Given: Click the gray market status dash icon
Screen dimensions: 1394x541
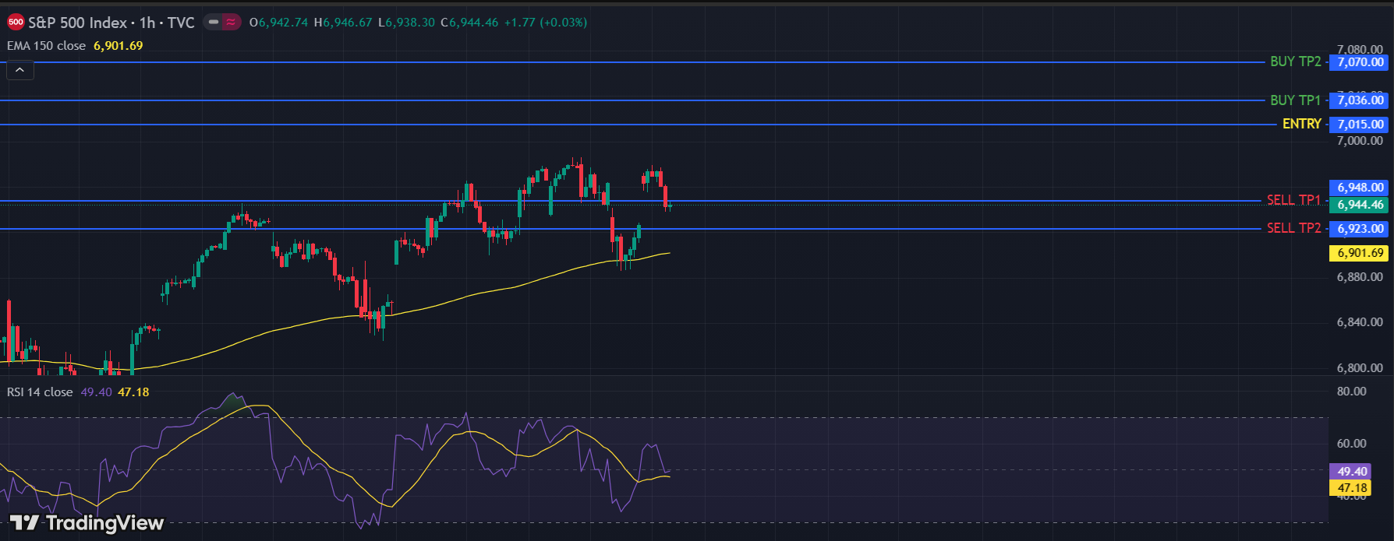Looking at the screenshot, I should point(213,23).
